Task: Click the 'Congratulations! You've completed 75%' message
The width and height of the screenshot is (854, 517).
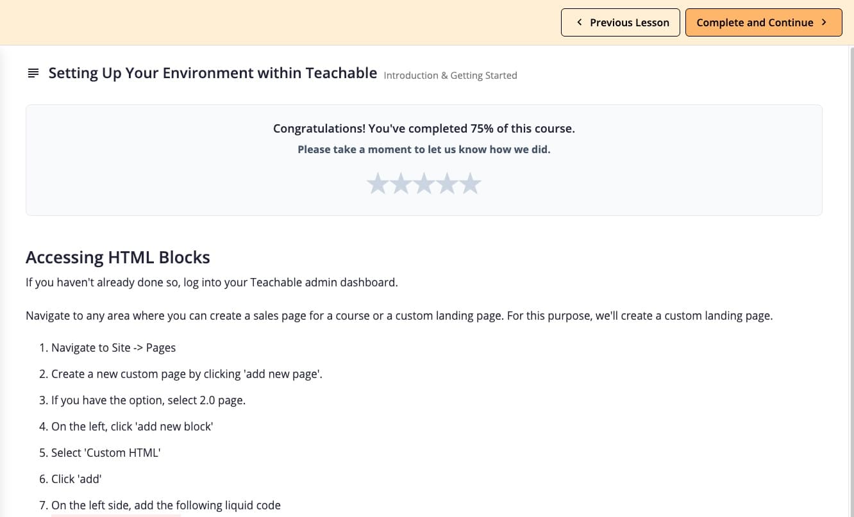Action: point(424,129)
